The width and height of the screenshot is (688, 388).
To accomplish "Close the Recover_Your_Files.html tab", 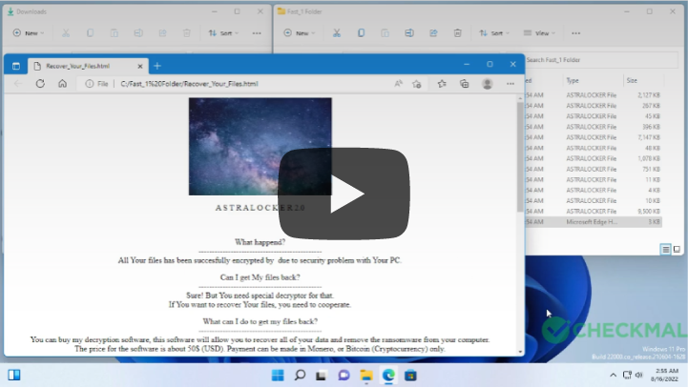I will [x=140, y=66].
